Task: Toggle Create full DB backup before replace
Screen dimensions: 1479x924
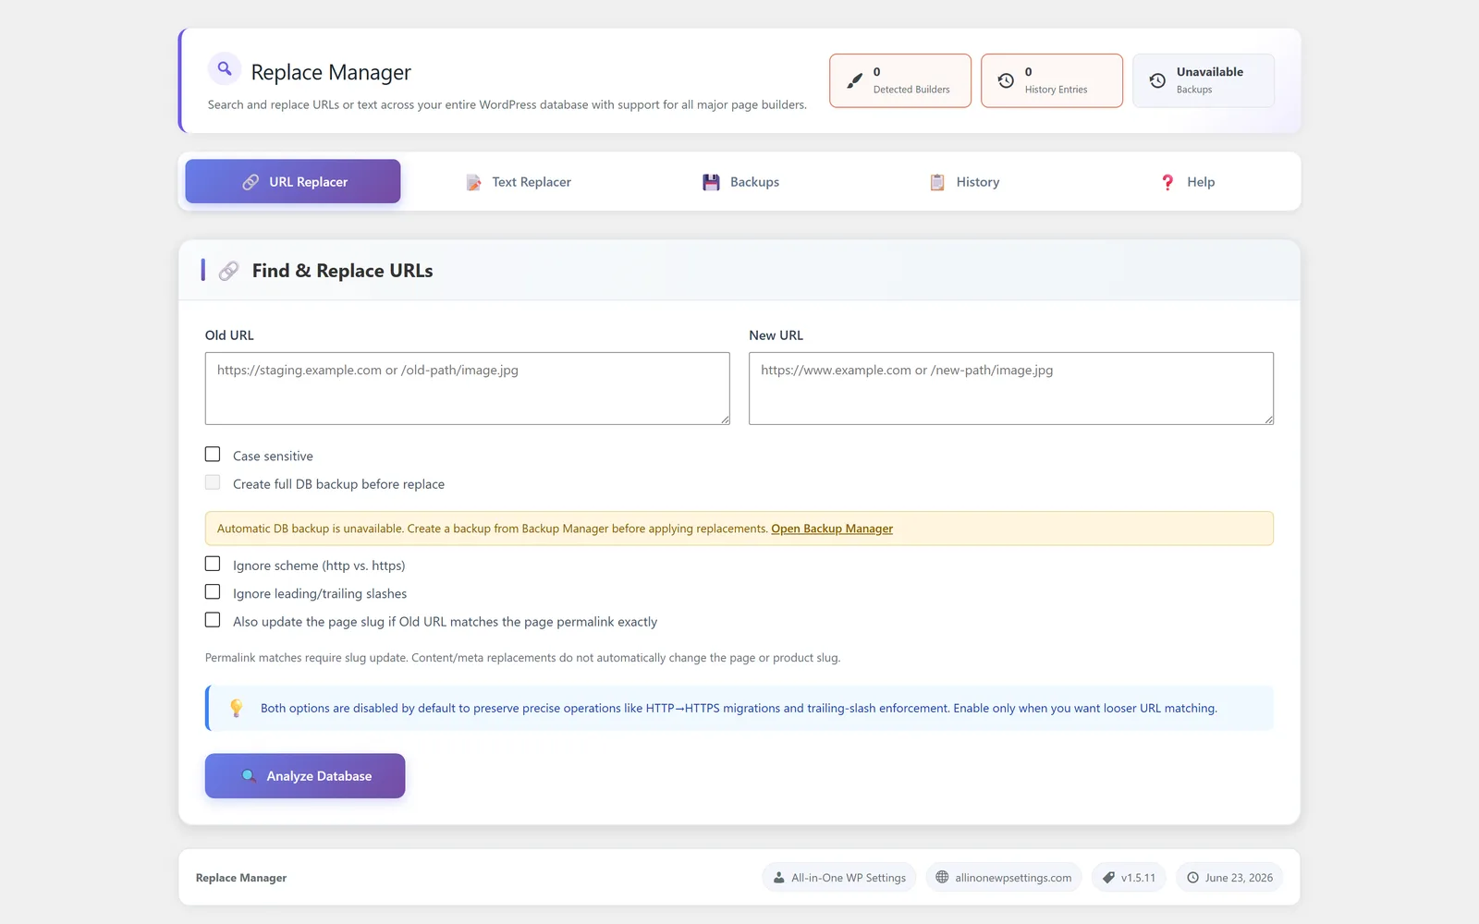Action: click(213, 482)
